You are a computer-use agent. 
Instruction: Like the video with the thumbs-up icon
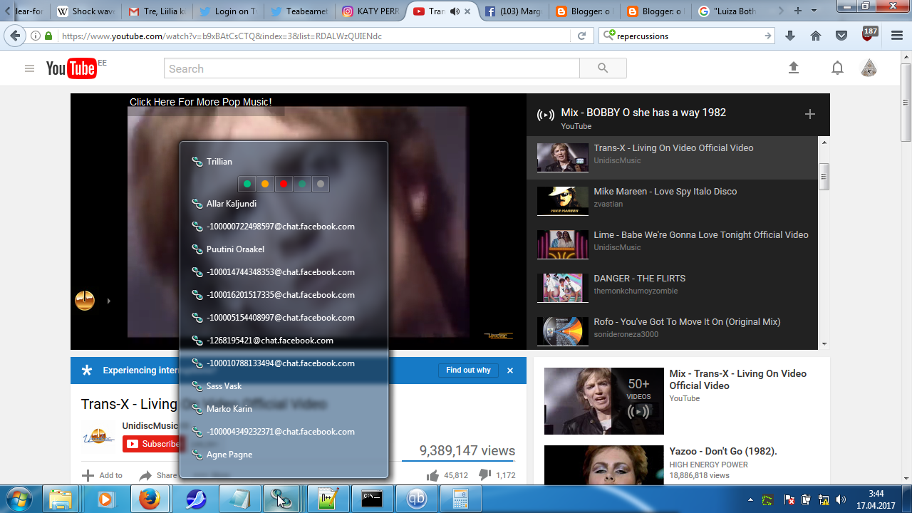(432, 475)
